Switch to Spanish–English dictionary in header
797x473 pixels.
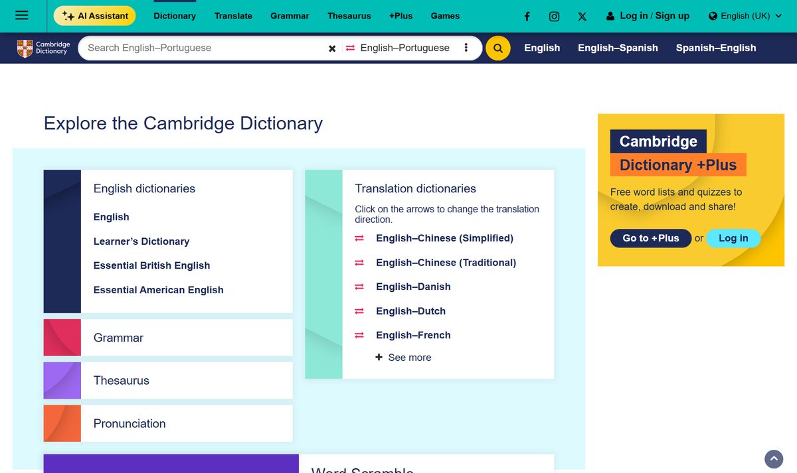pyautogui.click(x=716, y=48)
